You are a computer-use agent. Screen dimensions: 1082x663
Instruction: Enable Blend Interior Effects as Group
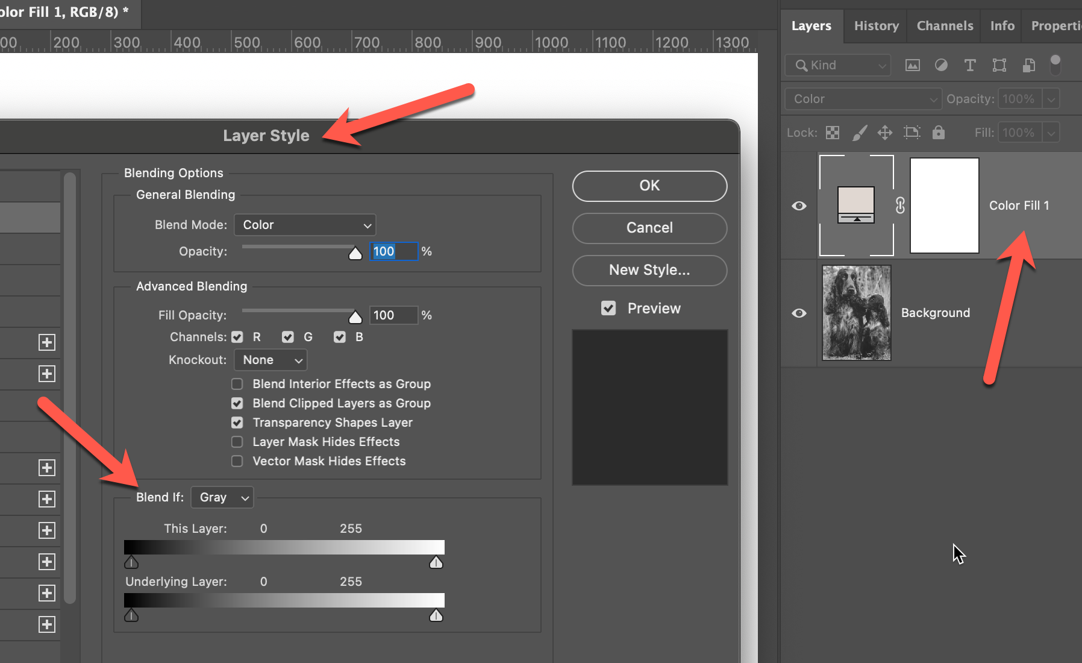[x=237, y=384]
